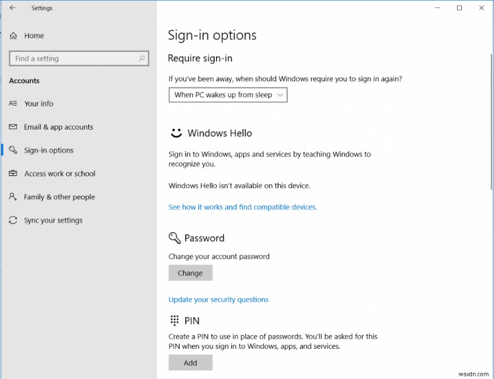Go to Sync your settings page

54,220
